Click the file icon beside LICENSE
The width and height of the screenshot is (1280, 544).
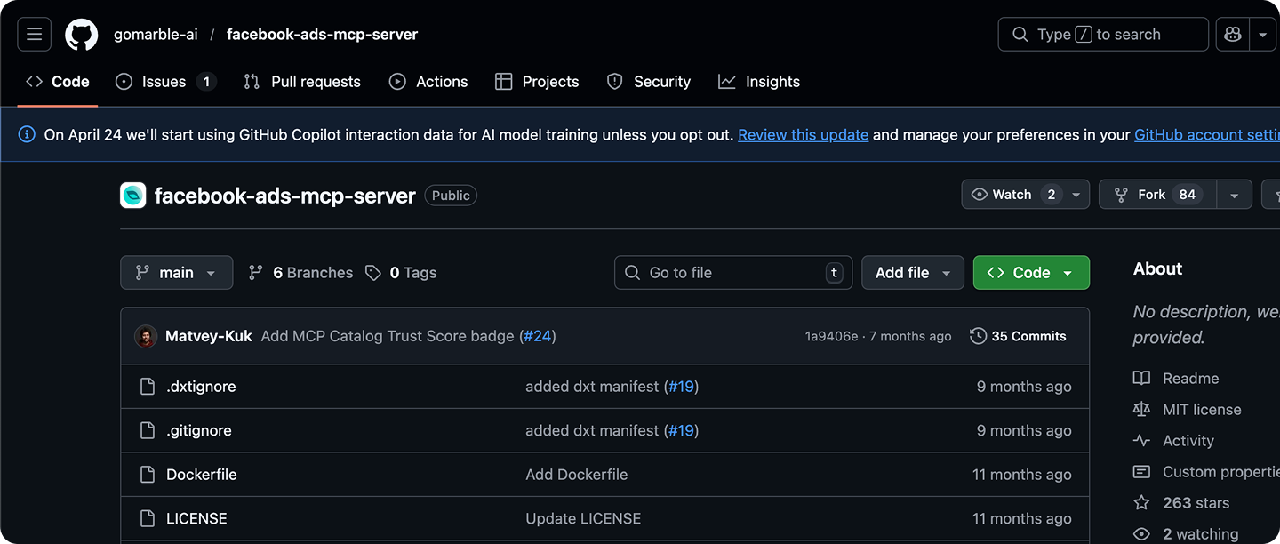tap(148, 518)
